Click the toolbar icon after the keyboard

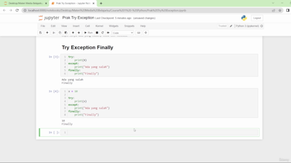[x=145, y=33]
